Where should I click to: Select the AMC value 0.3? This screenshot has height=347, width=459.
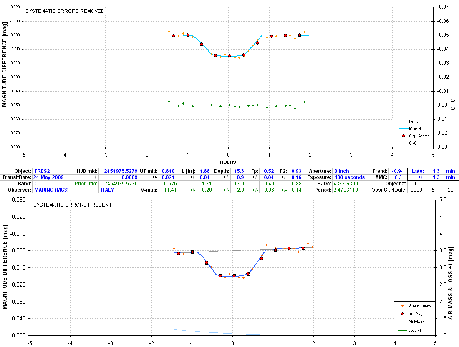398,177
